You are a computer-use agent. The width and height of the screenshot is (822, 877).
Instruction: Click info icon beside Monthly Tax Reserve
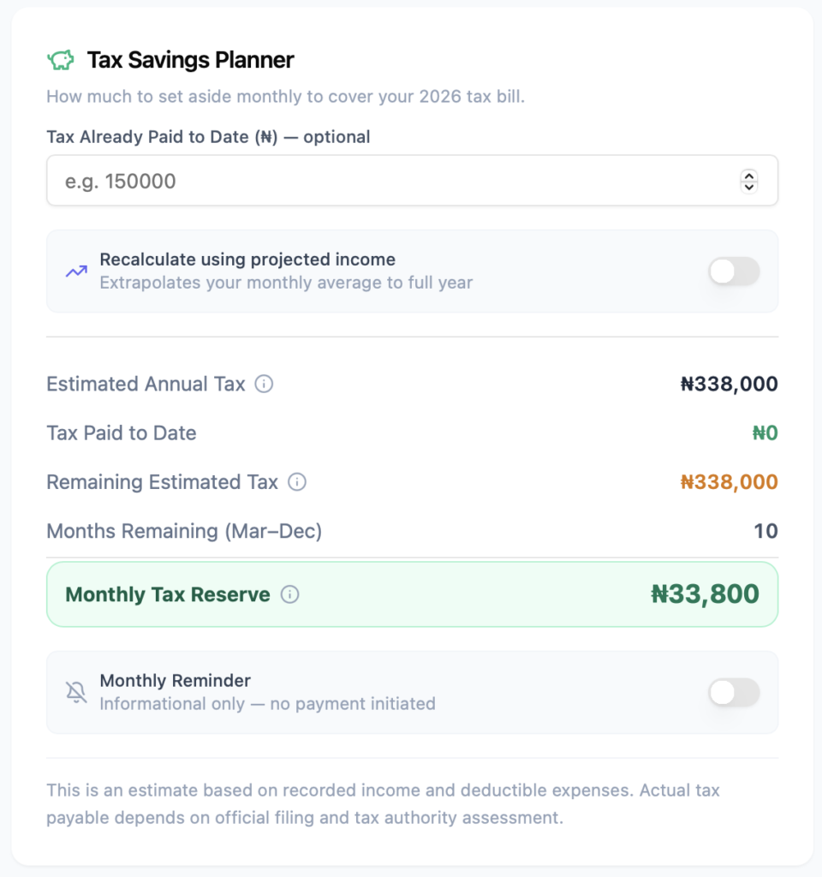coord(290,594)
